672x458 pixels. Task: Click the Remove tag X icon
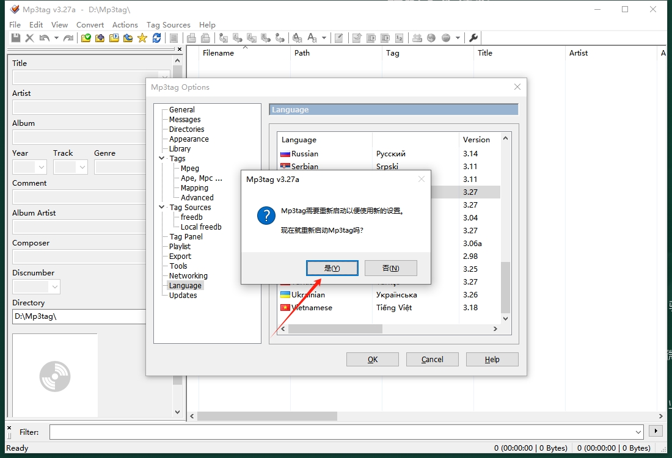29,38
